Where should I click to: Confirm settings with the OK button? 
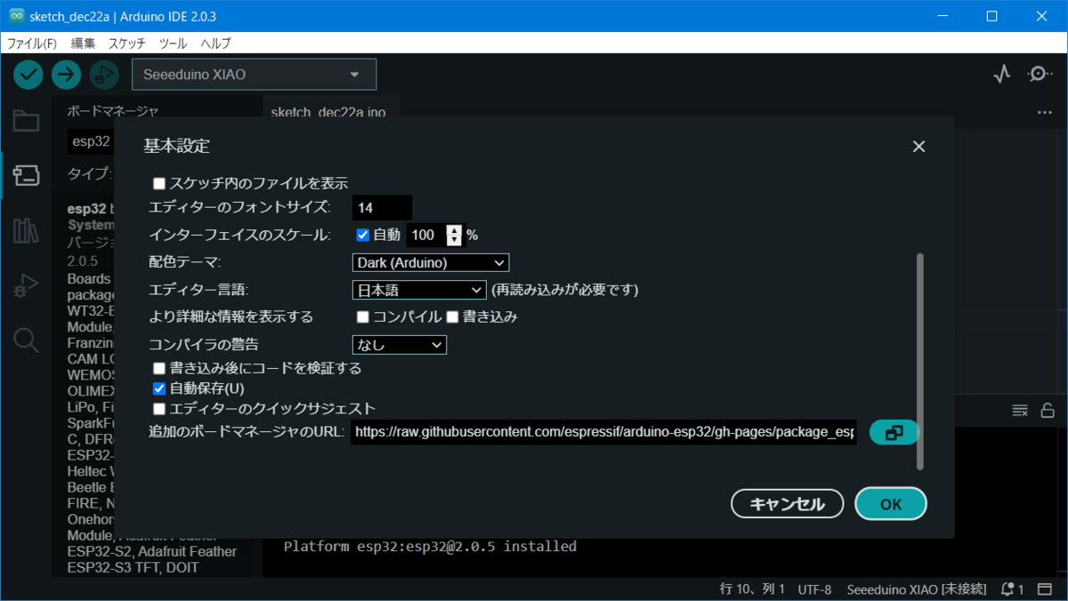(x=891, y=504)
